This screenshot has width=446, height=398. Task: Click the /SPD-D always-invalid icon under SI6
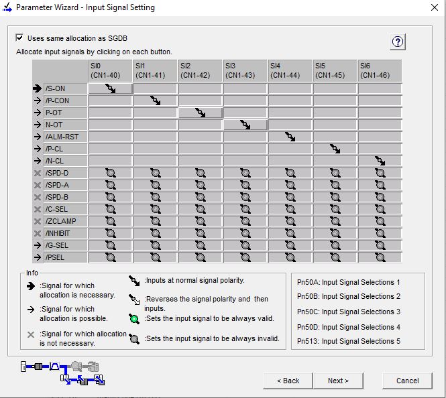(380, 173)
